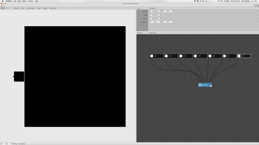The image size is (259, 145).
Task: Toggle the Handles checkbox
Action: 13,8
